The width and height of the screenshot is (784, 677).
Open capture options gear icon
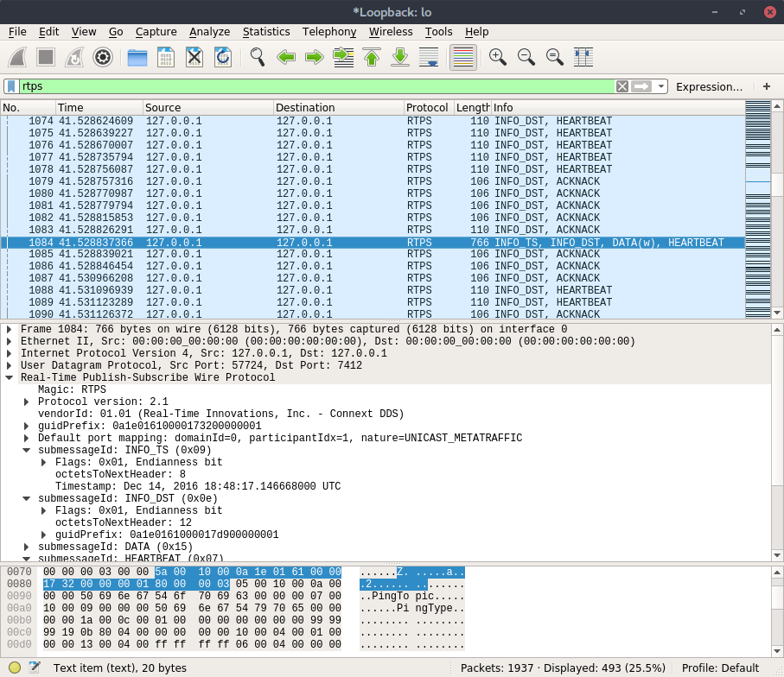103,57
